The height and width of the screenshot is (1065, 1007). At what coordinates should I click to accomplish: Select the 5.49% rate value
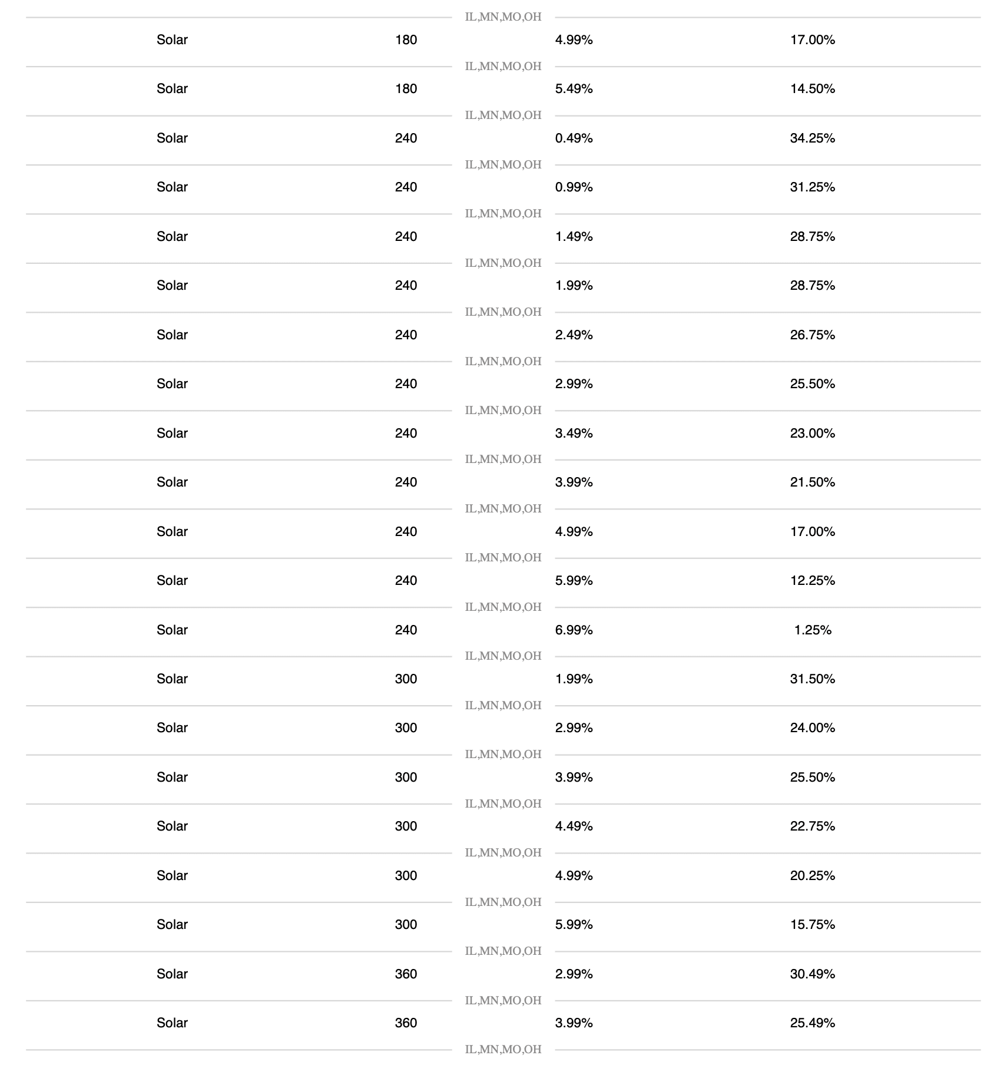click(574, 88)
